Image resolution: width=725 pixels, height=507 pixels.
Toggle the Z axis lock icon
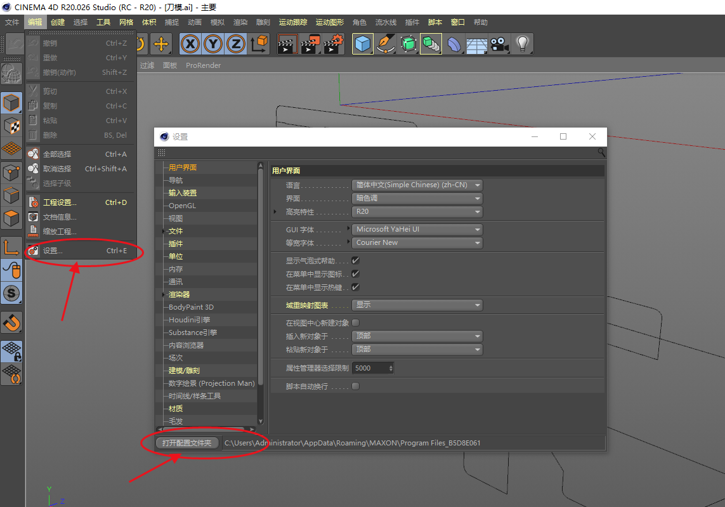click(x=236, y=44)
